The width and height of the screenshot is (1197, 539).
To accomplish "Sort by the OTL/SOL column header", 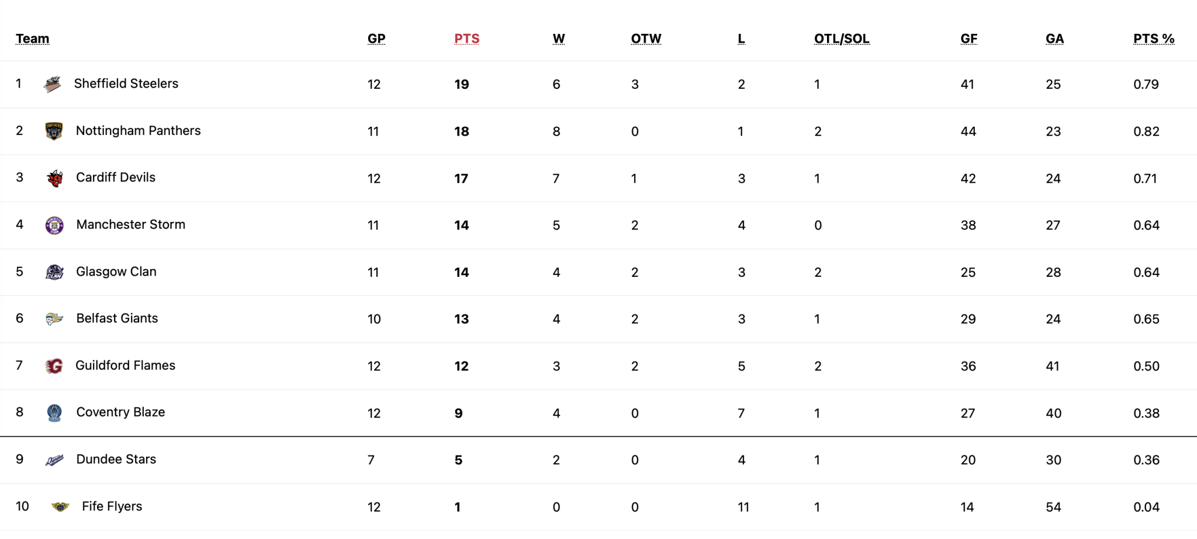I will pyautogui.click(x=841, y=39).
